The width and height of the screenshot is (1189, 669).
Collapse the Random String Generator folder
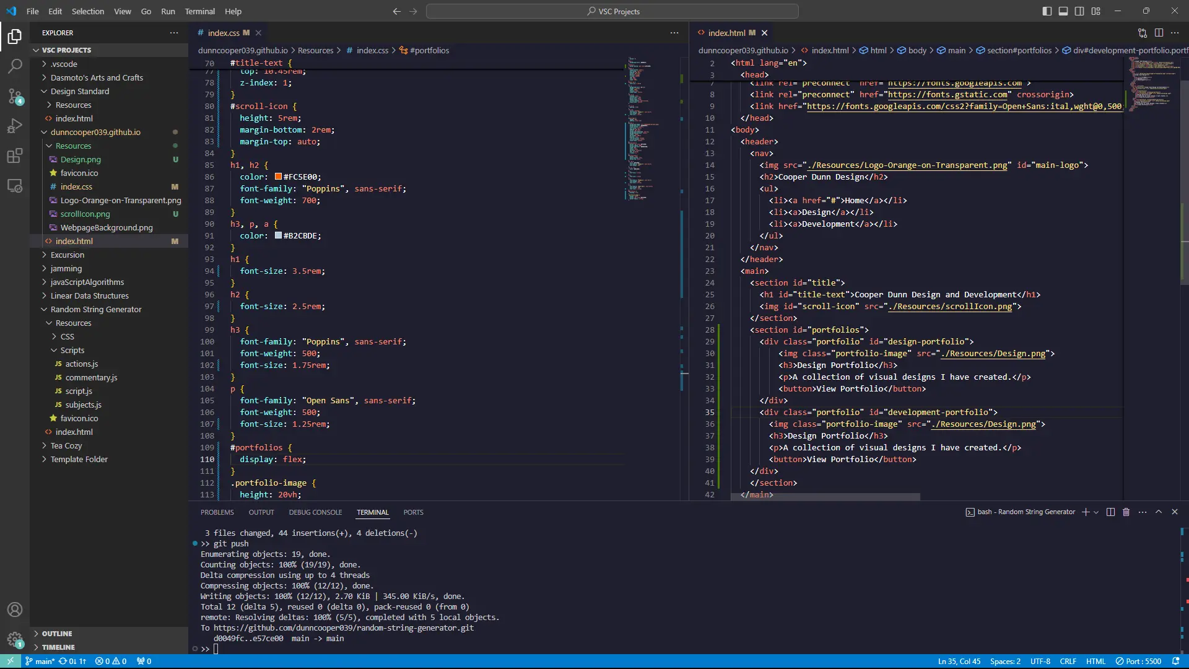109,309
